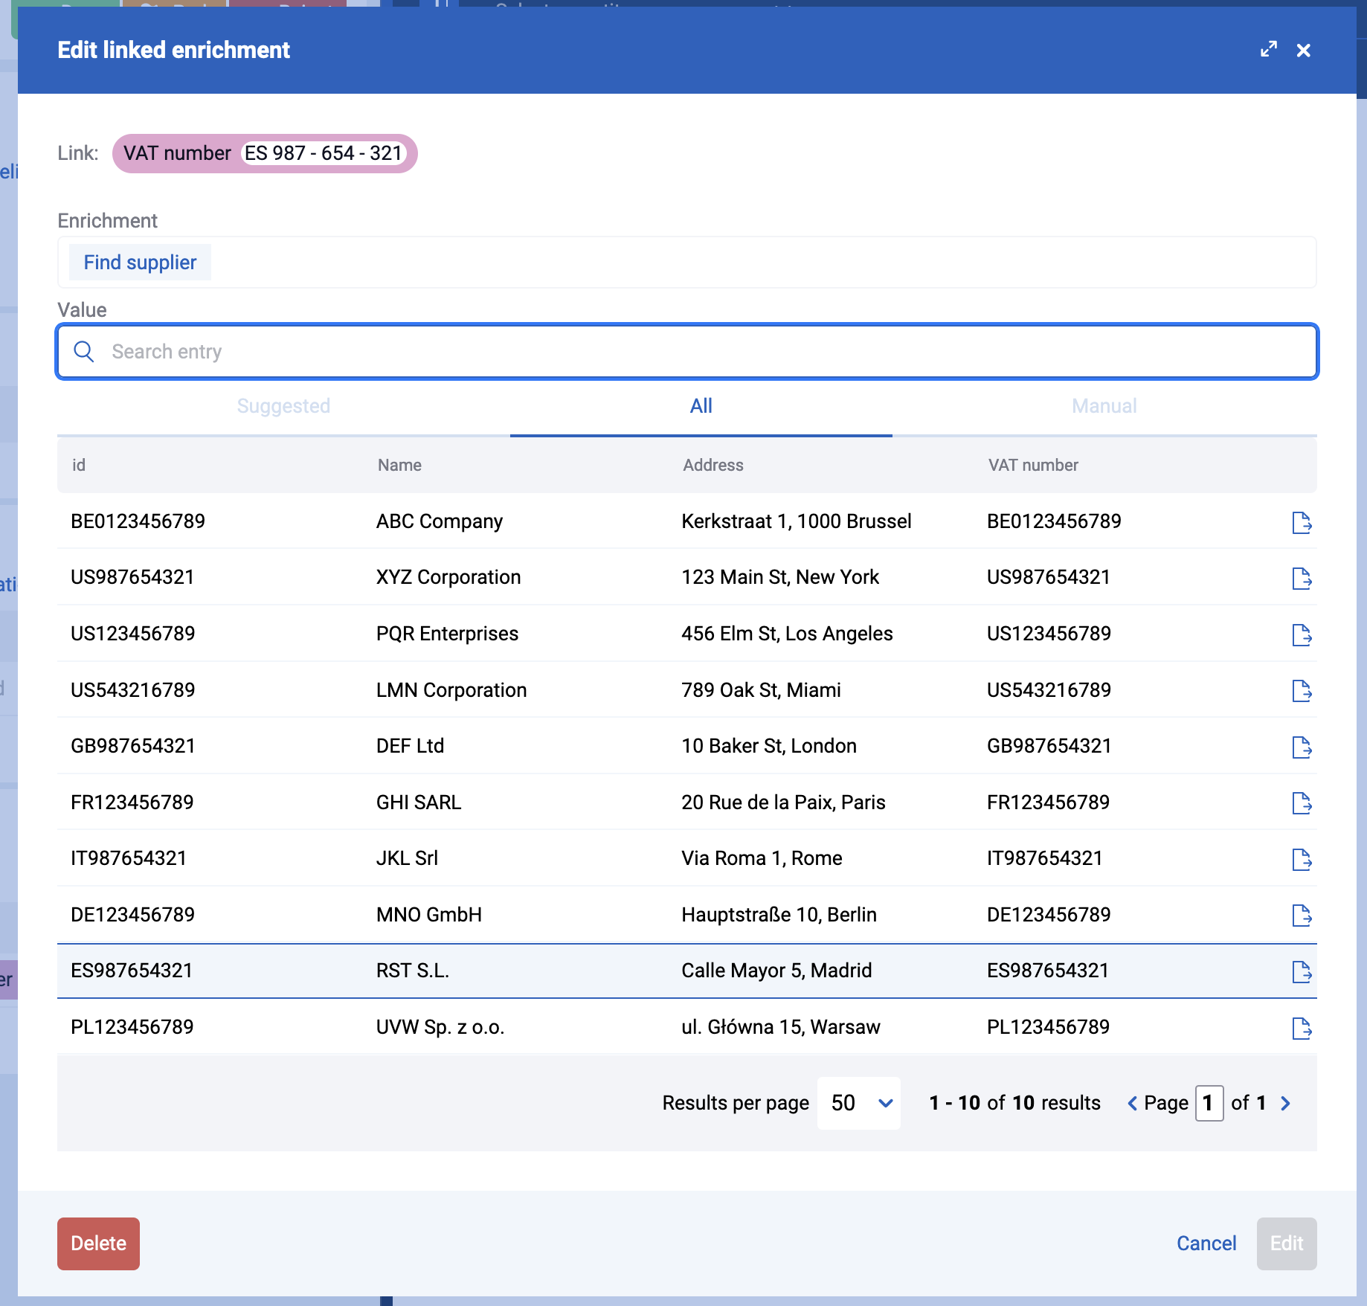Select the ES987654321 RST S.L. row
Image resolution: width=1367 pixels, height=1306 pixels.
click(687, 971)
